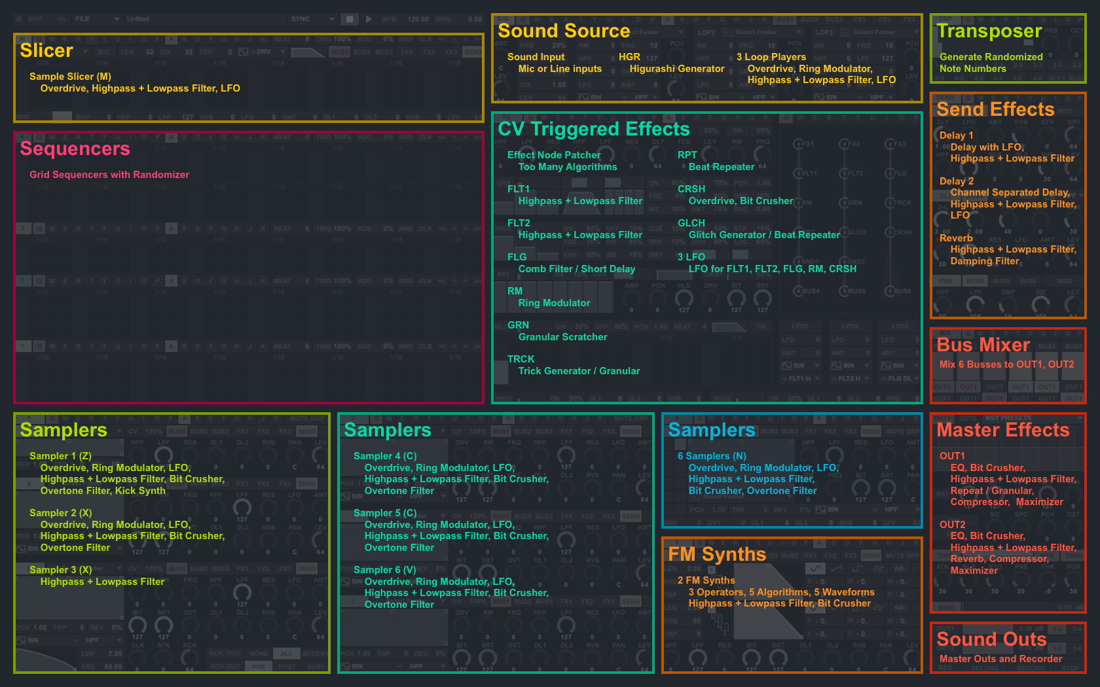Select the BUS5 patch node
Image resolution: width=1100 pixels, height=687 pixels.
click(x=844, y=291)
